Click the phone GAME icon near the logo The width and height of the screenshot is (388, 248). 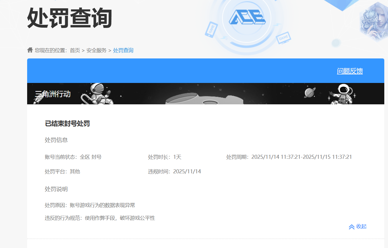pos(211,30)
